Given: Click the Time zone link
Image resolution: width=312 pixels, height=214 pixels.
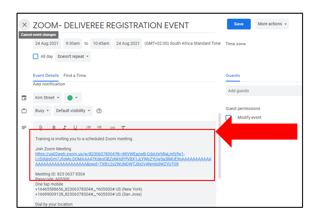Looking at the screenshot, I should click(x=235, y=44).
